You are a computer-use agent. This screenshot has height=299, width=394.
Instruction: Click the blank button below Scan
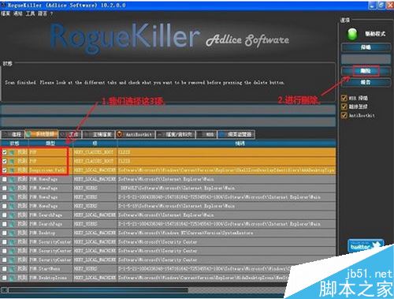tap(366, 59)
